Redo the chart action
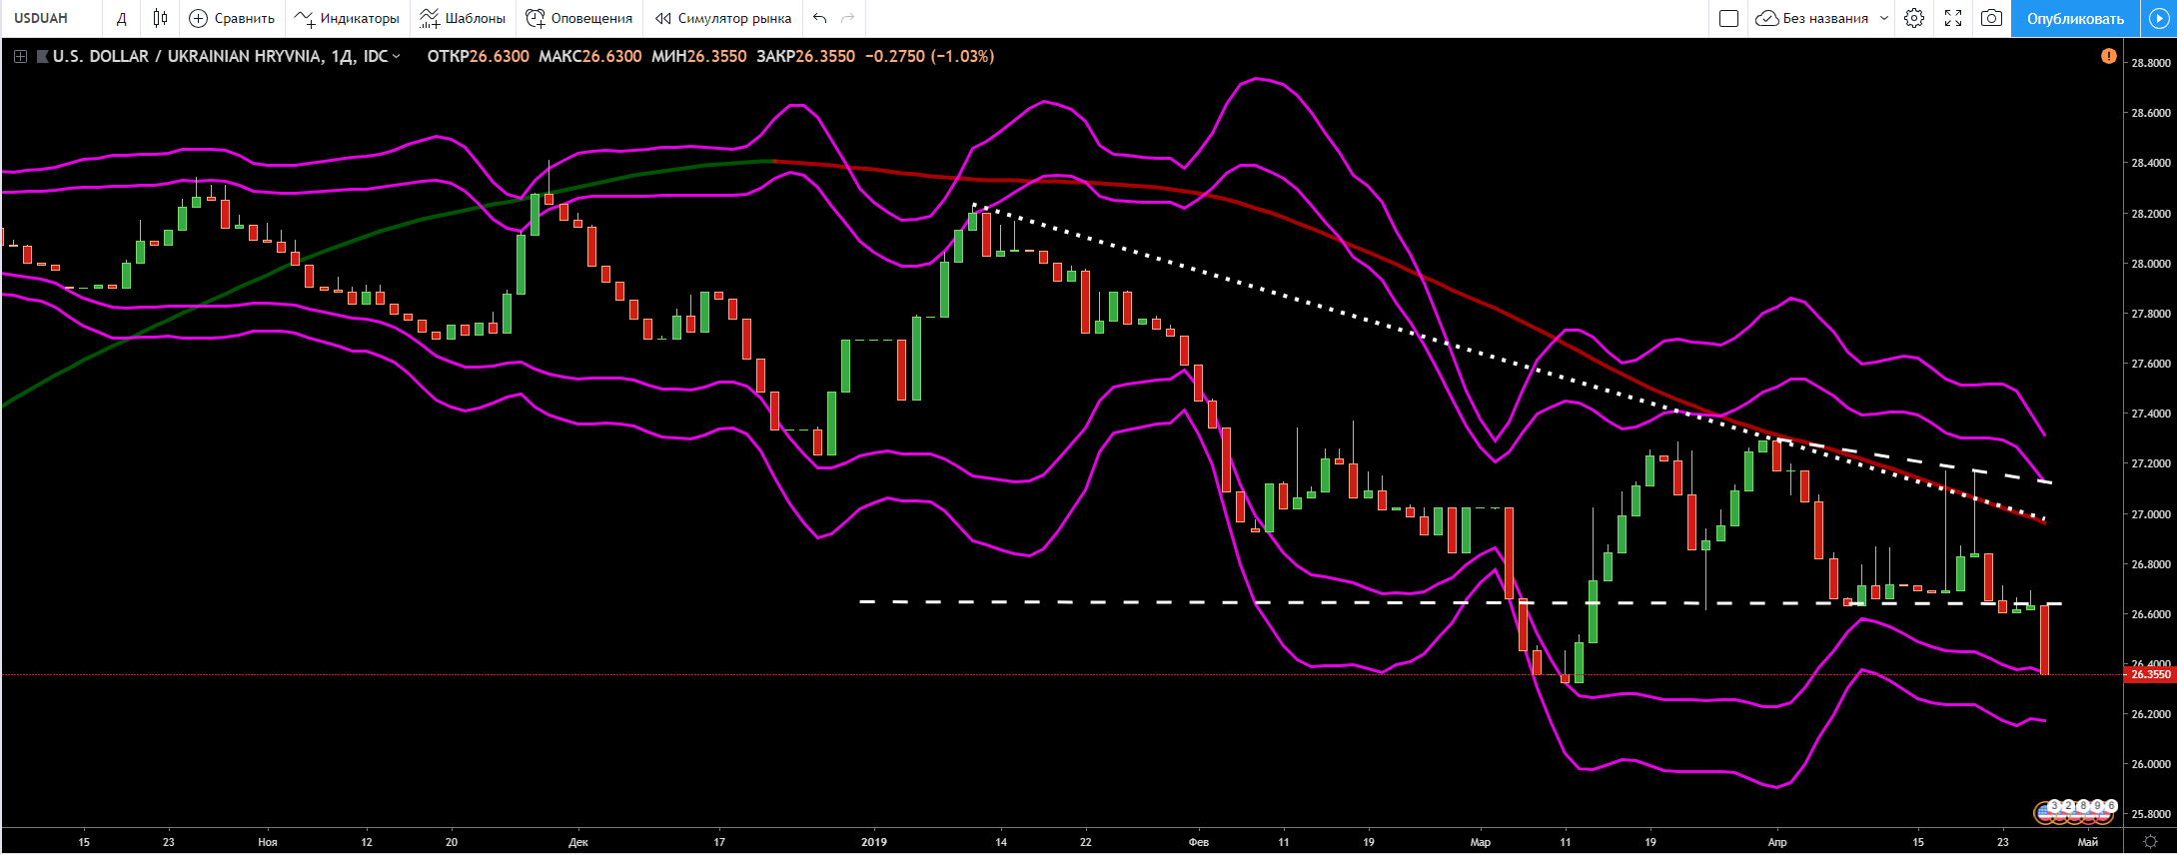2177x855 pixels. [x=848, y=18]
